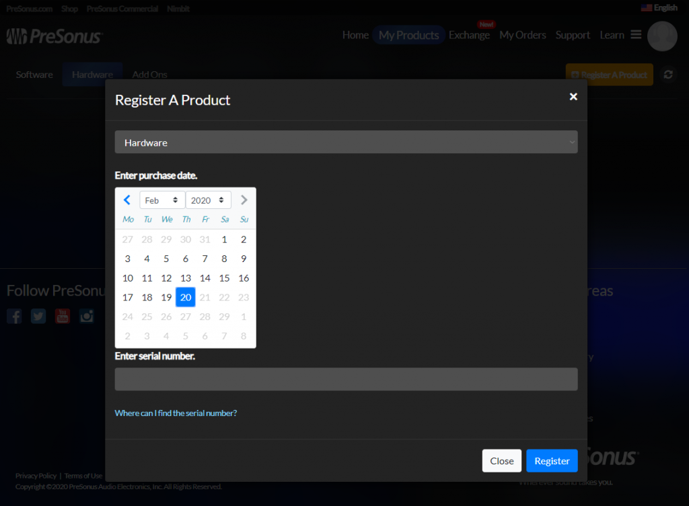Open the year dropdown showing 2020
689x506 pixels.
[209, 200]
